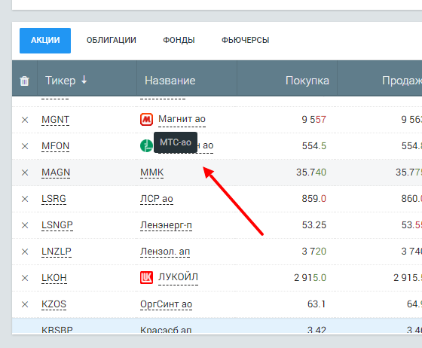Click the 554.5 buy price for MFON
The height and width of the screenshot is (348, 422).
[x=313, y=146]
